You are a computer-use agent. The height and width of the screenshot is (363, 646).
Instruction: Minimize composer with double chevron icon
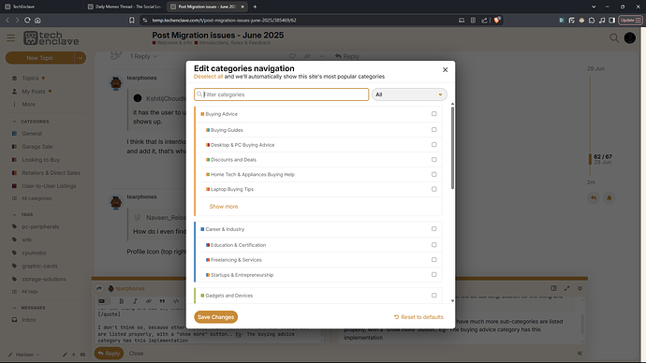click(580, 288)
